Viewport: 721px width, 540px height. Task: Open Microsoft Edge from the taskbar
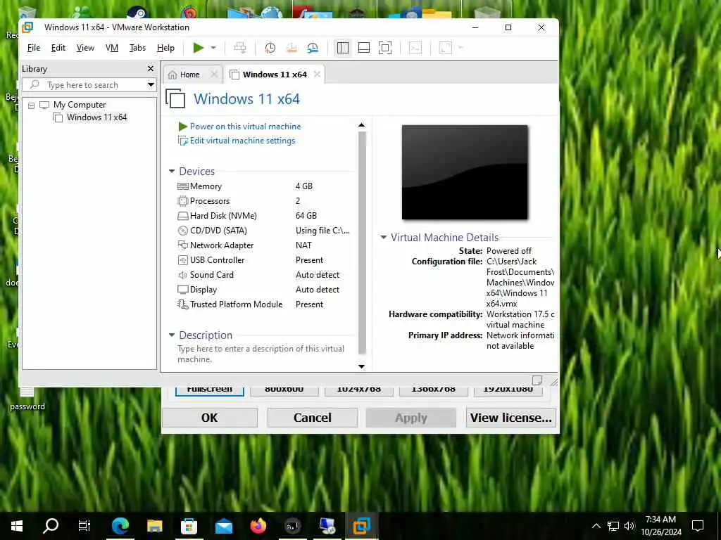(x=120, y=526)
